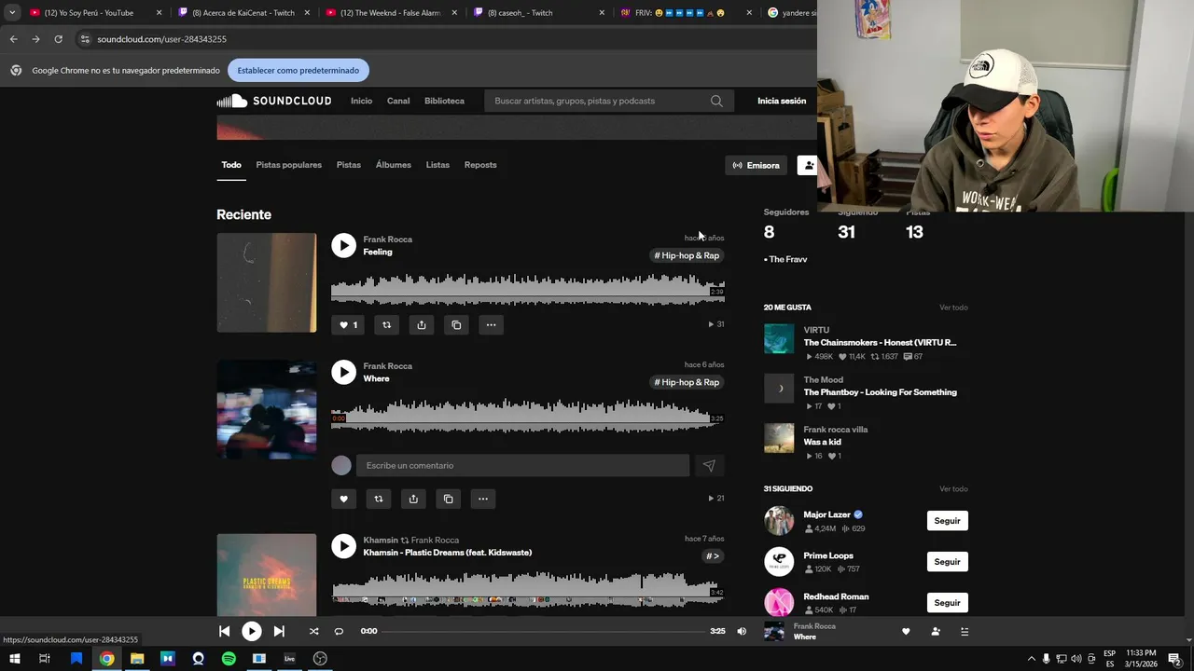Open Spotify from Windows taskbar

pos(229,659)
